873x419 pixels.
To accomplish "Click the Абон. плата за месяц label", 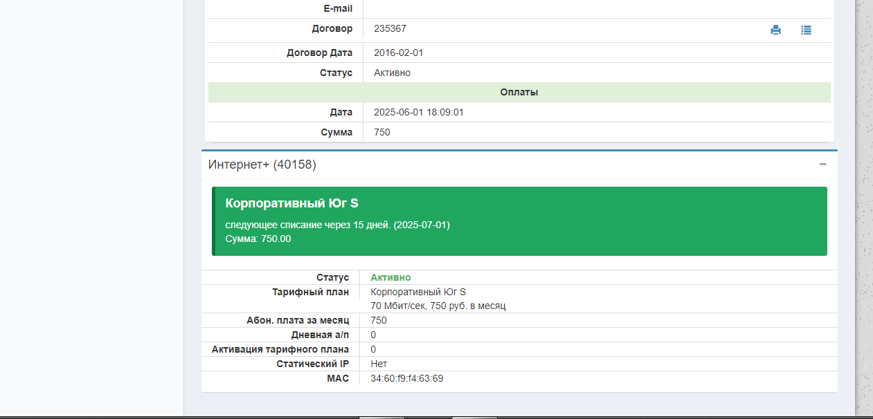I will point(298,320).
